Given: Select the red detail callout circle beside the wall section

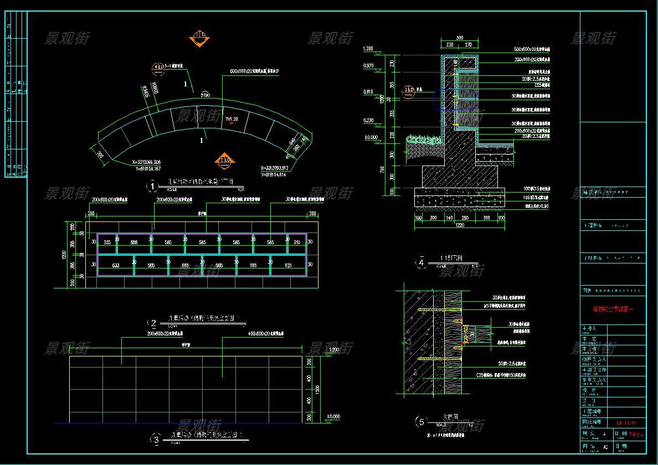Looking at the screenshot, I should [409, 91].
